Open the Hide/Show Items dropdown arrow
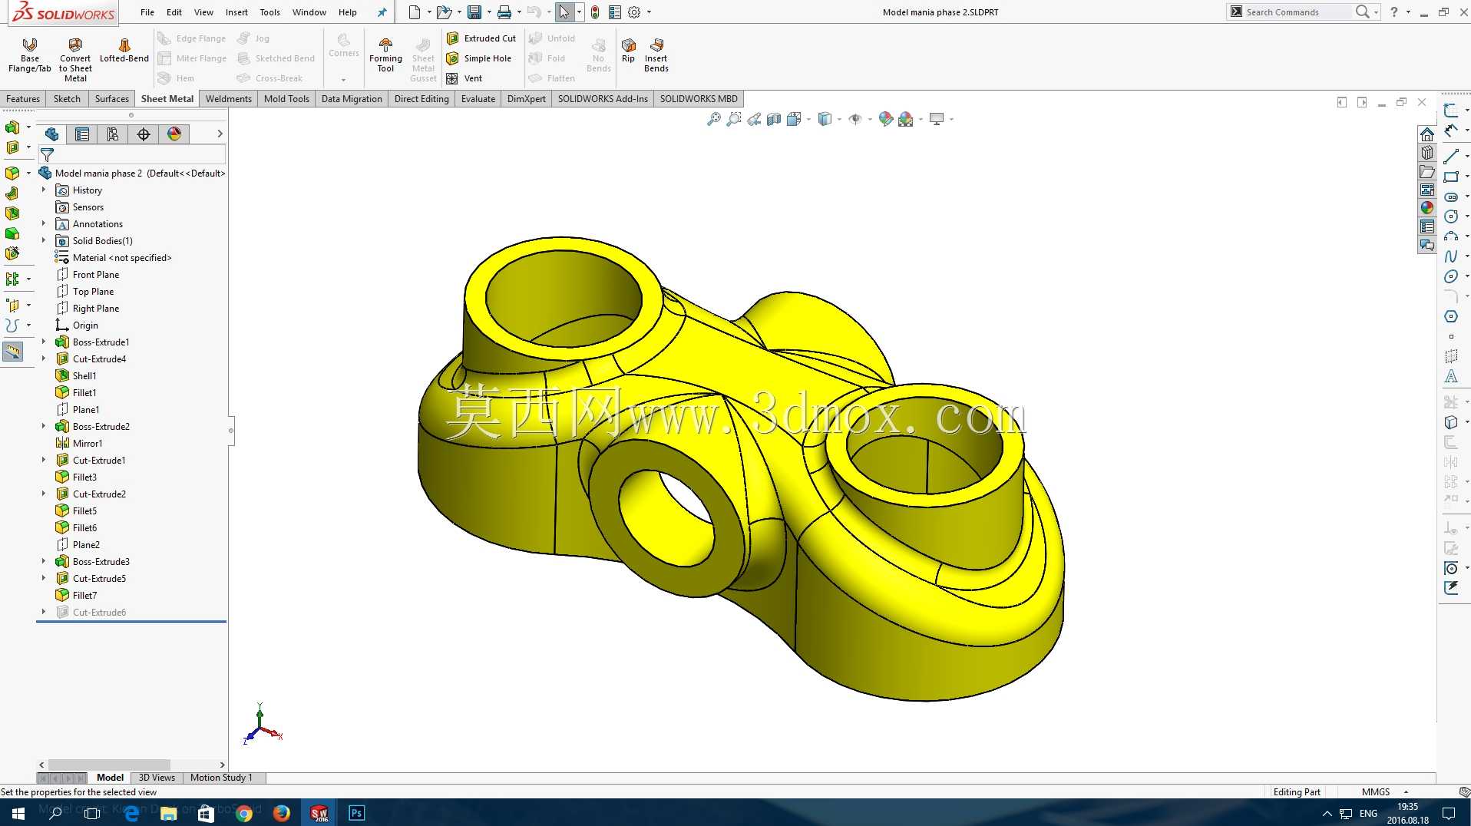This screenshot has width=1471, height=826. (x=870, y=120)
